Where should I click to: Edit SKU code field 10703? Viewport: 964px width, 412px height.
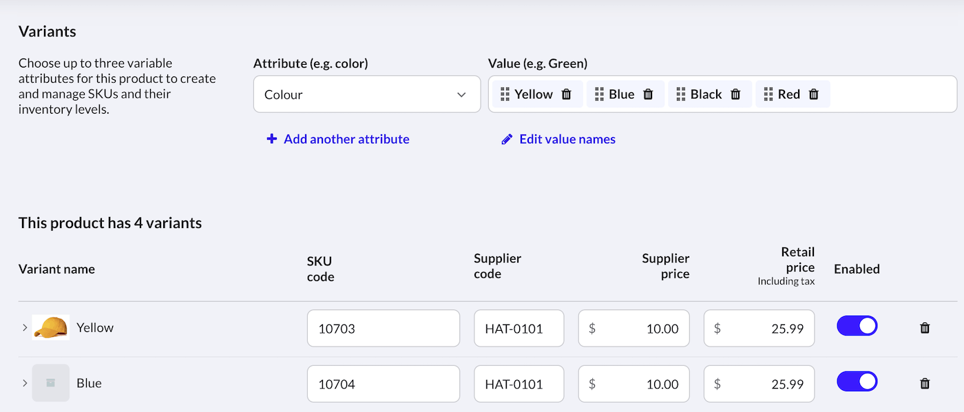(x=384, y=329)
